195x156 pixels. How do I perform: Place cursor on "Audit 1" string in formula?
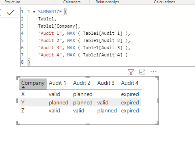coord(50,33)
